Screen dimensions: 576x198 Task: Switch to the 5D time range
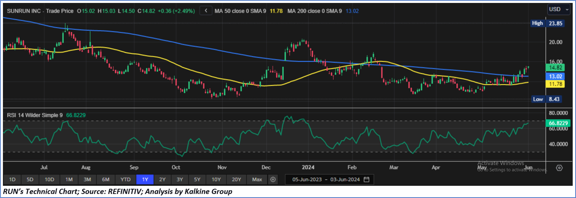pos(30,179)
